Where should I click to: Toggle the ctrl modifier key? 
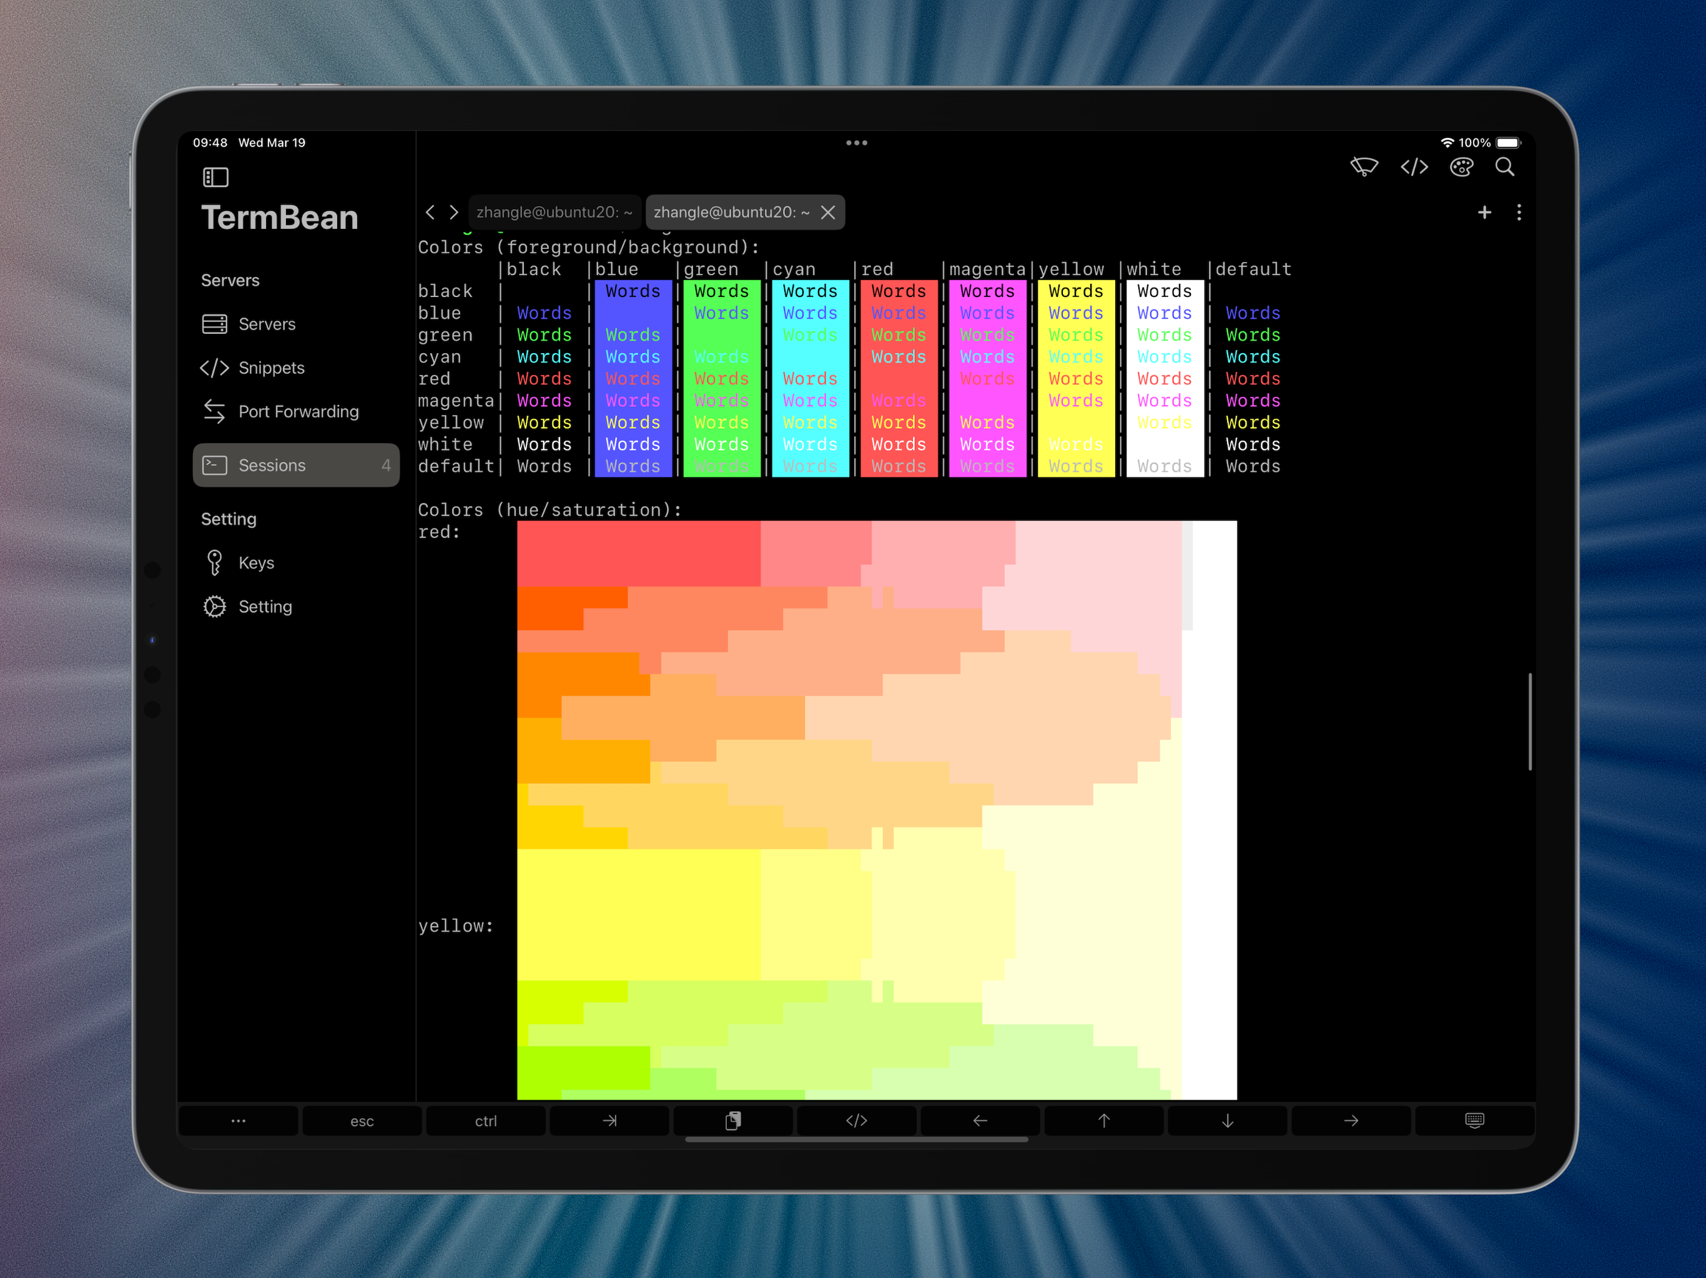[485, 1121]
